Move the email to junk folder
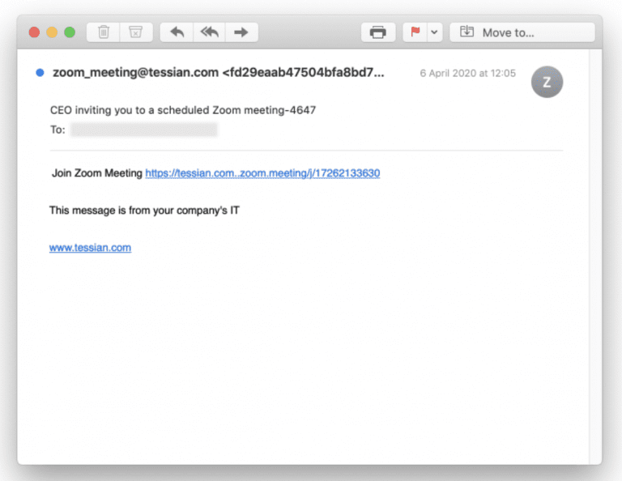Viewport: 622px width, 481px height. pyautogui.click(x=136, y=32)
